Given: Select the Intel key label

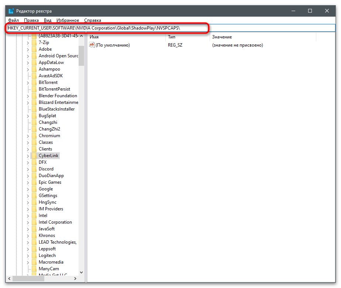Looking at the screenshot, I should pyautogui.click(x=43, y=216).
